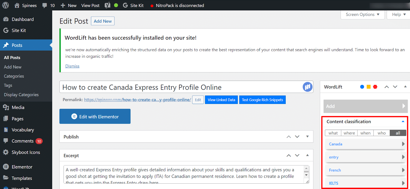Screen dimensions: 410x189
Task: Click the yellow square in WordLift panel
Action: click(368, 87)
